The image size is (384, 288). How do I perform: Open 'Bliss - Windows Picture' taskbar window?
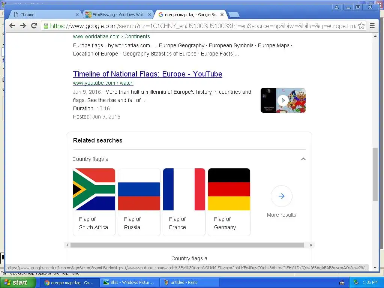click(x=129, y=283)
